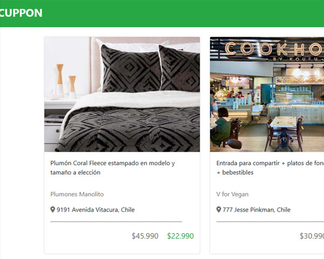This screenshot has height=259, width=324.
Task: Click the location pin beside Avenida Vitacura
Action: 53,209
